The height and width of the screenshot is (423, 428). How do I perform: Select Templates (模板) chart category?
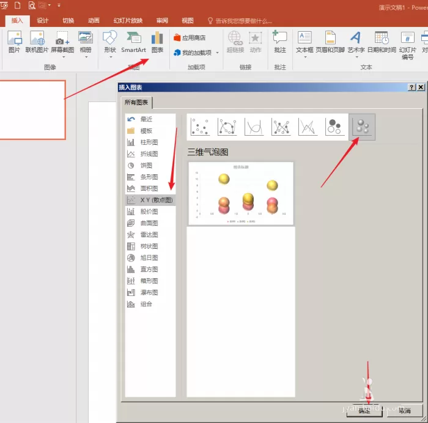coord(150,131)
